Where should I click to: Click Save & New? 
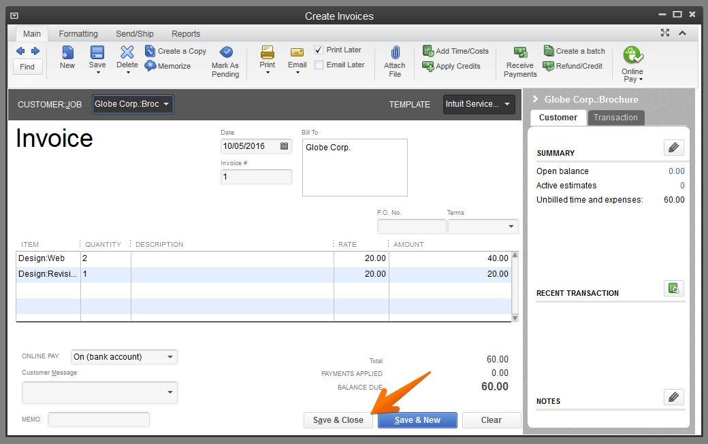click(x=418, y=420)
